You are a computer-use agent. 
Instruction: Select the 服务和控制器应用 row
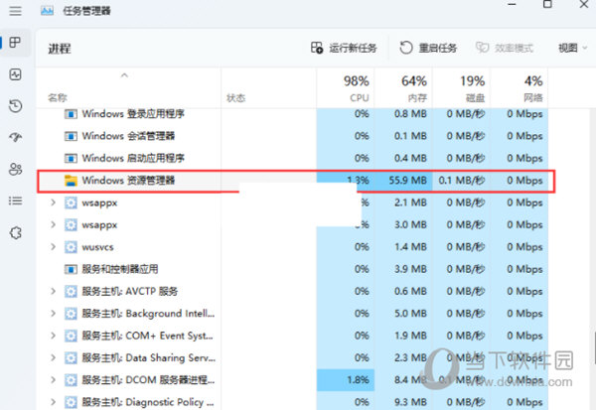292,269
